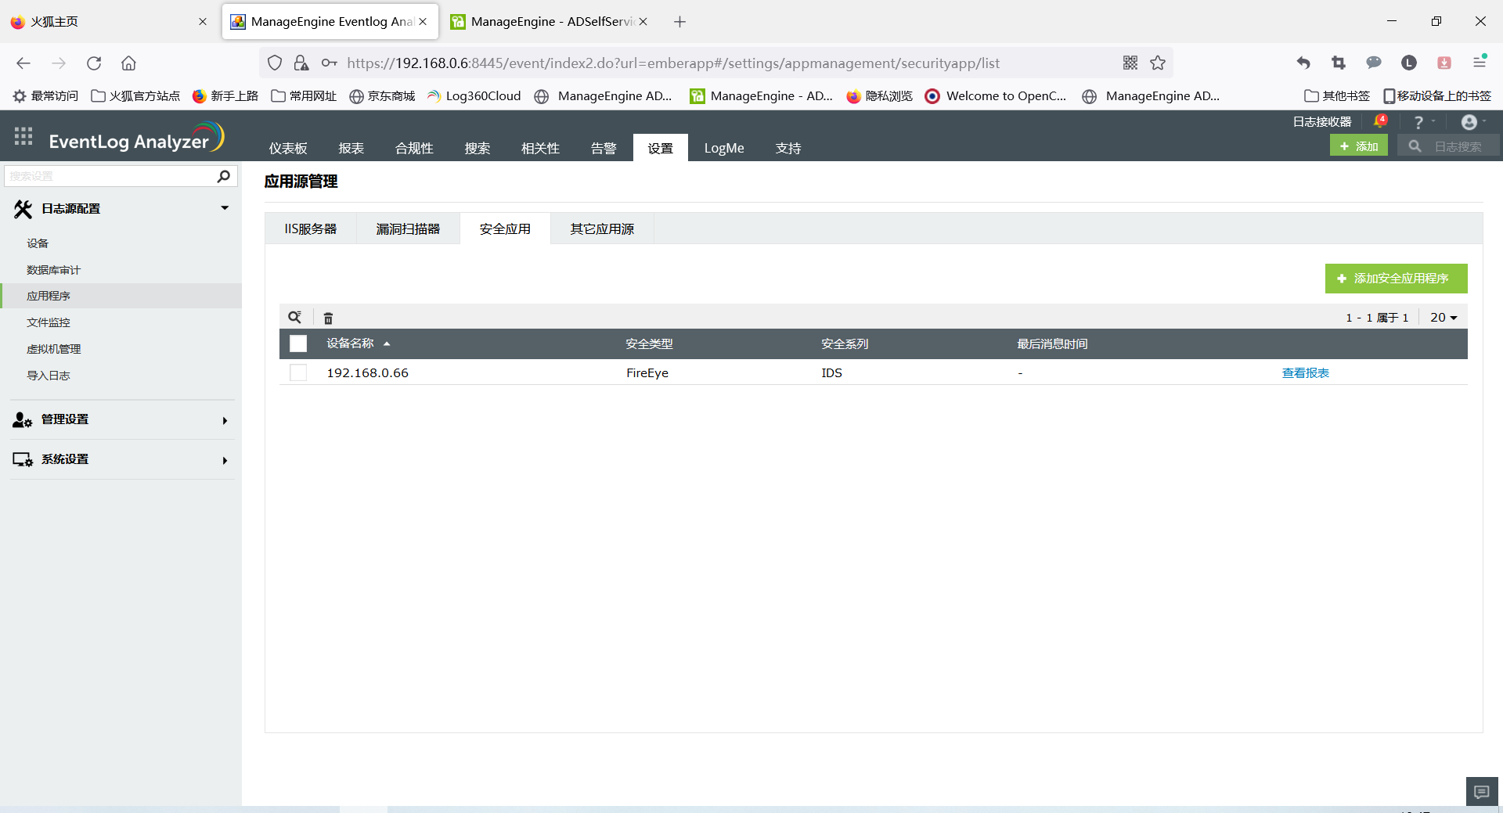Open 文件监控 in the sidebar
1503x813 pixels.
[x=49, y=322]
